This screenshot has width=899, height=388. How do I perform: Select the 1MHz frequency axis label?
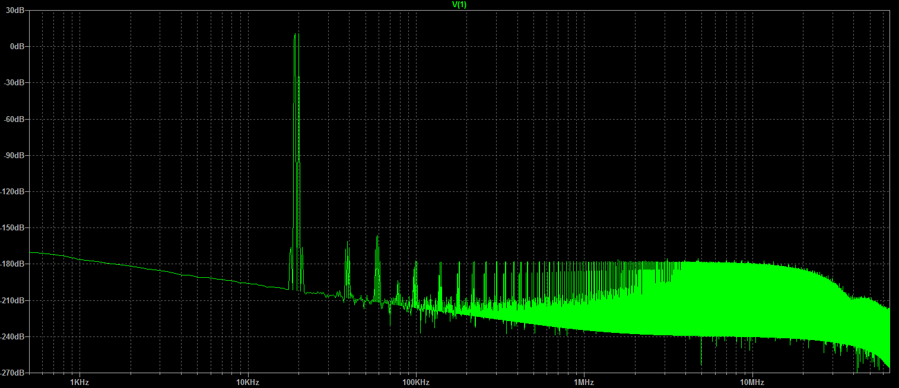click(584, 381)
